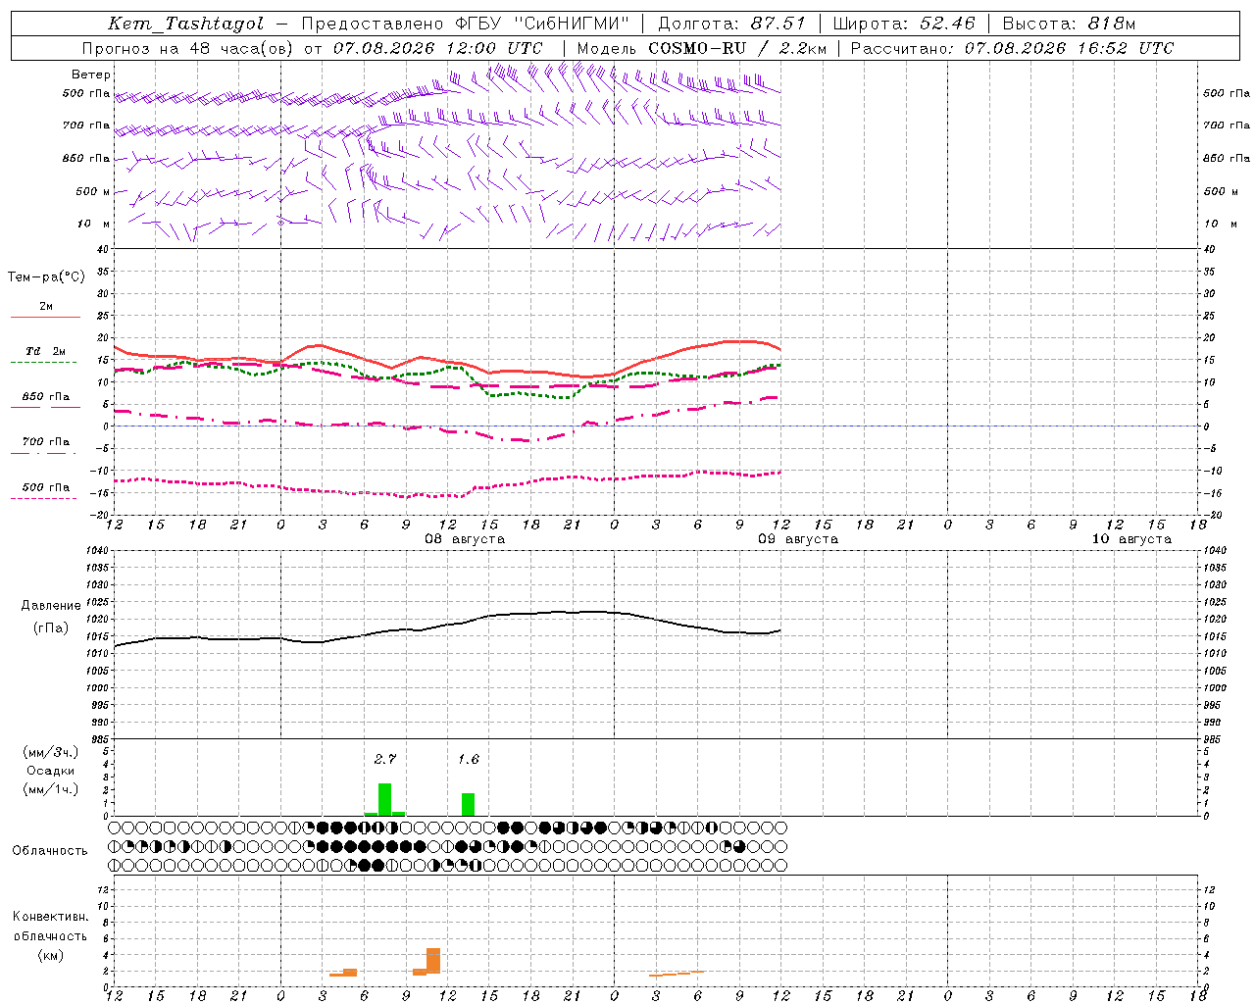The height and width of the screenshot is (1004, 1255).
Task: Click the tallest green precipitation bar
Action: point(385,799)
